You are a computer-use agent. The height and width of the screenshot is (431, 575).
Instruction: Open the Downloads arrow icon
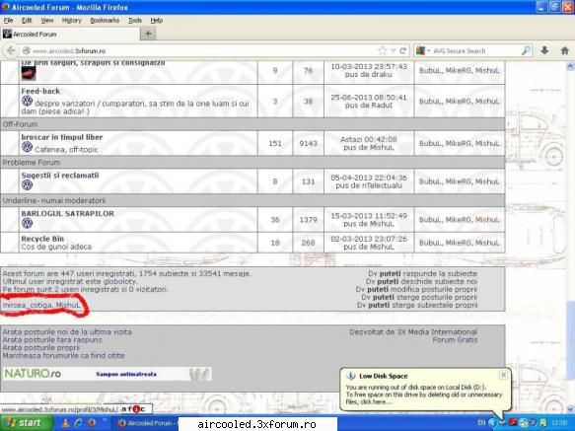tap(544, 50)
